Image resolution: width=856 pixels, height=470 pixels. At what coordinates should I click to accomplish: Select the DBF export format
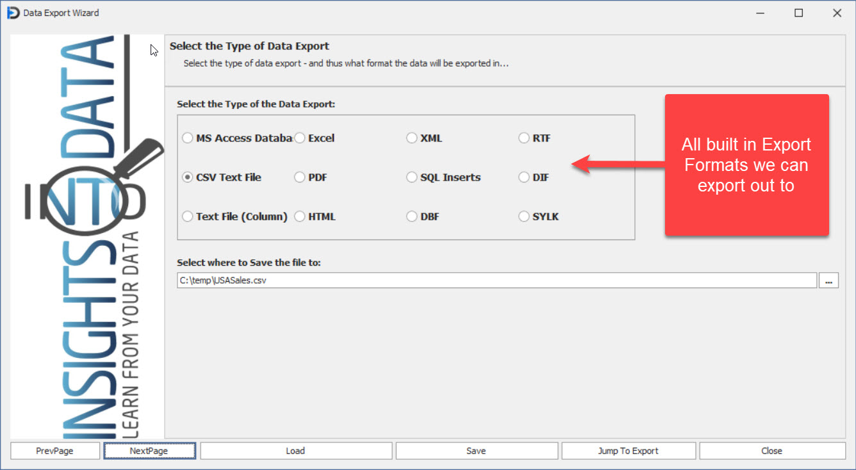click(x=412, y=216)
